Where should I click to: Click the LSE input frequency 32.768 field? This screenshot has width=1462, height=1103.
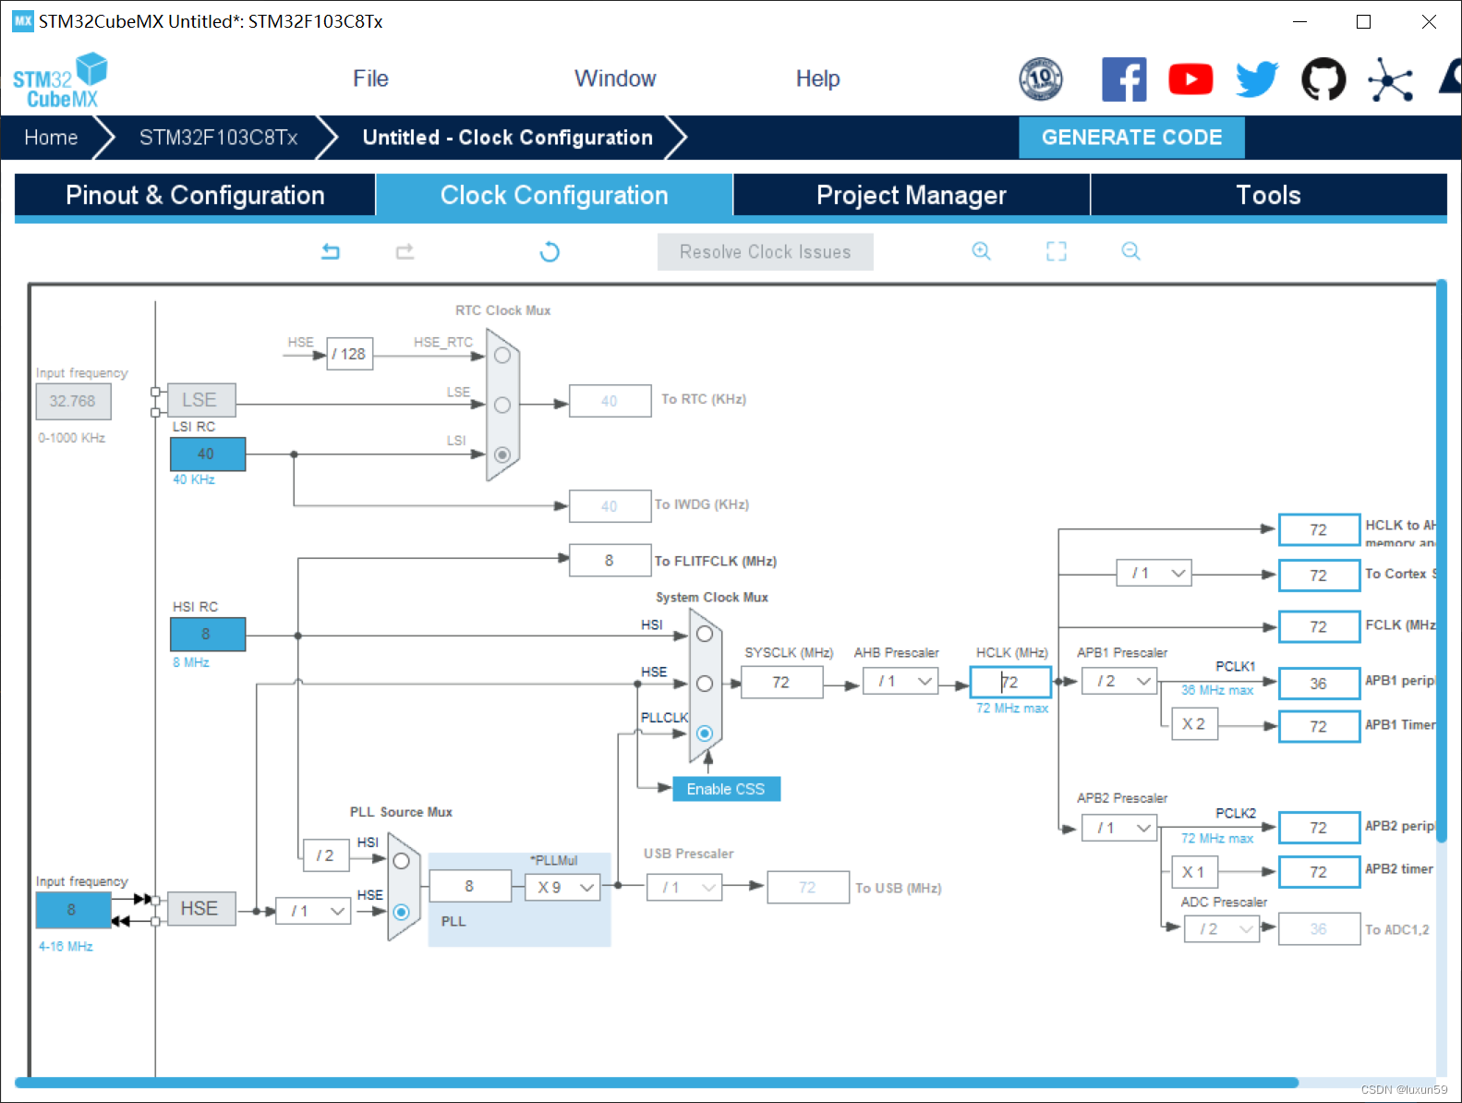tap(73, 402)
